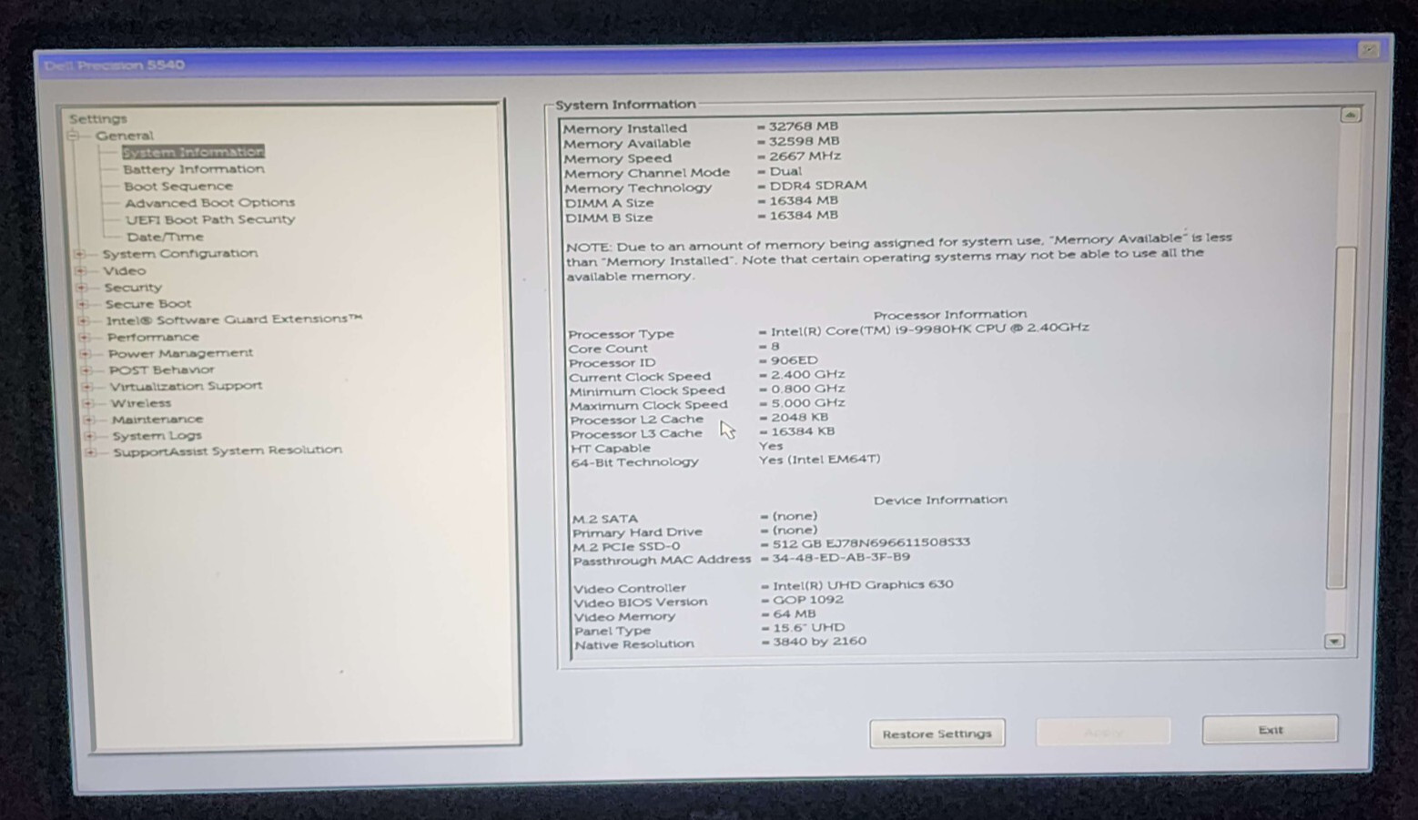Click the Restore Settings button

(x=937, y=734)
